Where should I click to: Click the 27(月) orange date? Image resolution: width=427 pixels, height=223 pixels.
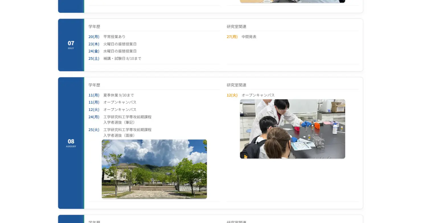pos(232,37)
